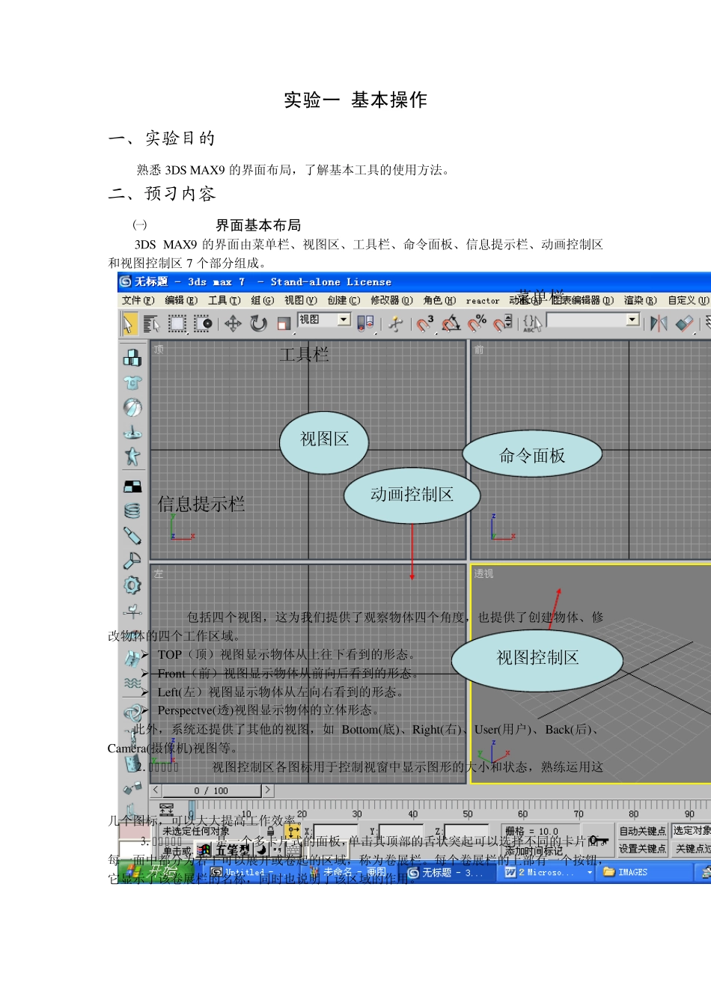This screenshot has height=1006, width=711.
Task: Click reactor Deforming Mesh star-figure icon
Action: click(132, 456)
